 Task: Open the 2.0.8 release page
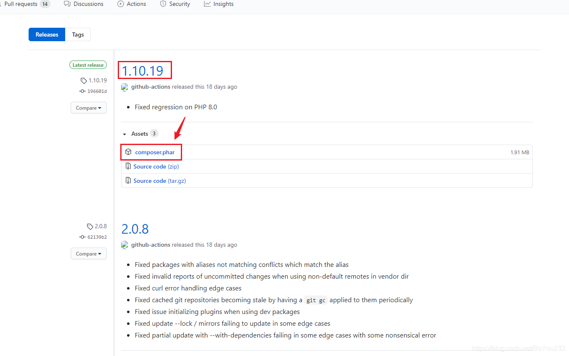[x=135, y=229]
